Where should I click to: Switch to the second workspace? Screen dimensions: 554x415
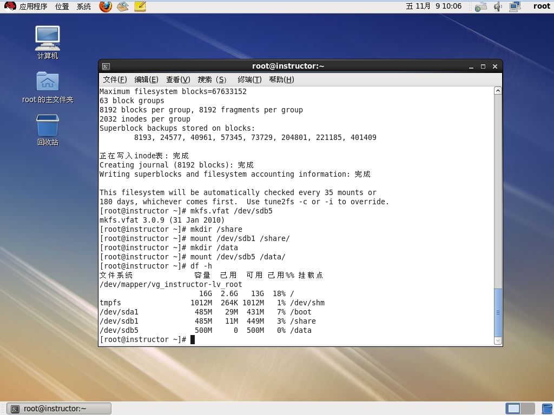pyautogui.click(x=527, y=409)
